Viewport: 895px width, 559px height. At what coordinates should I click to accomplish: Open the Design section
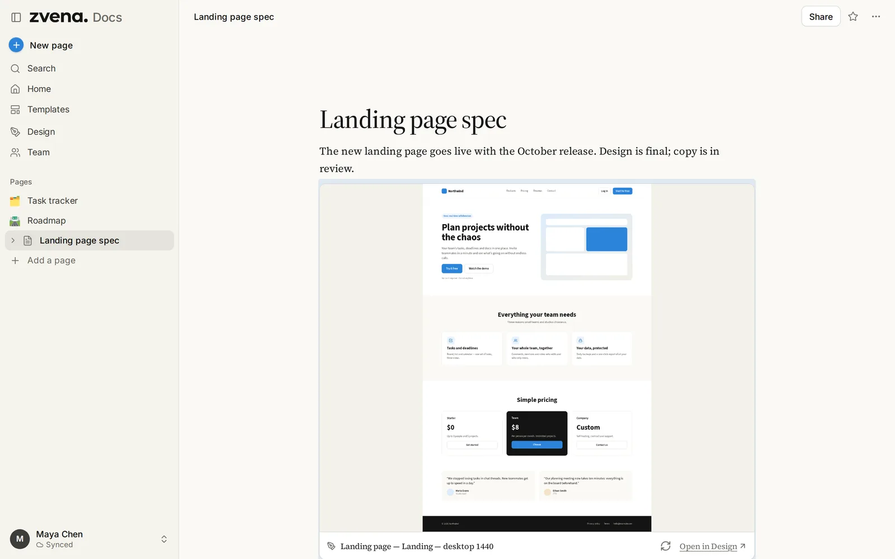coord(89,132)
